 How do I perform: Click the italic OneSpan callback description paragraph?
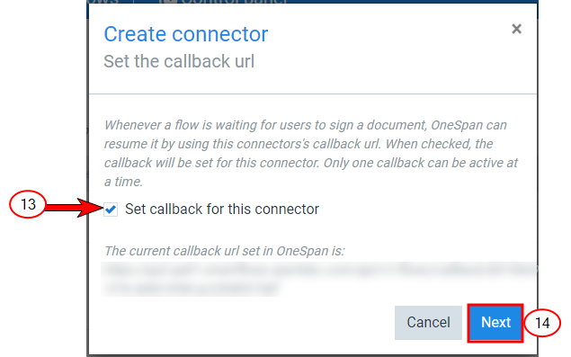click(x=311, y=154)
